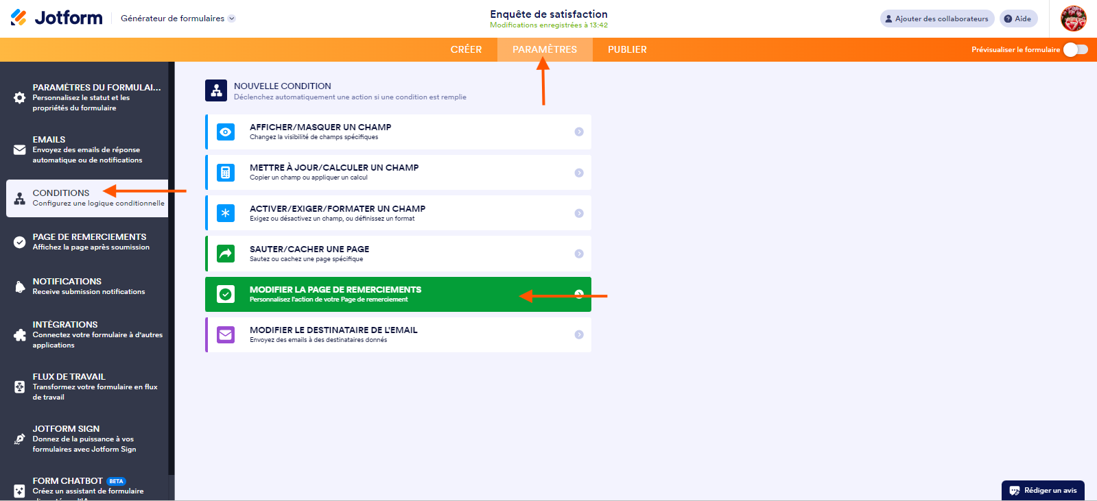1097x501 pixels.
Task: Expand arrow on Modifier la page de remerciements row
Action: (579, 294)
